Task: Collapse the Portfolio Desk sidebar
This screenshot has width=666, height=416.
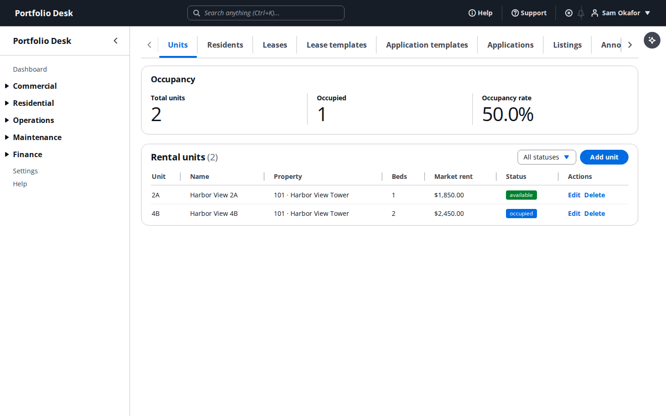Action: 116,41
